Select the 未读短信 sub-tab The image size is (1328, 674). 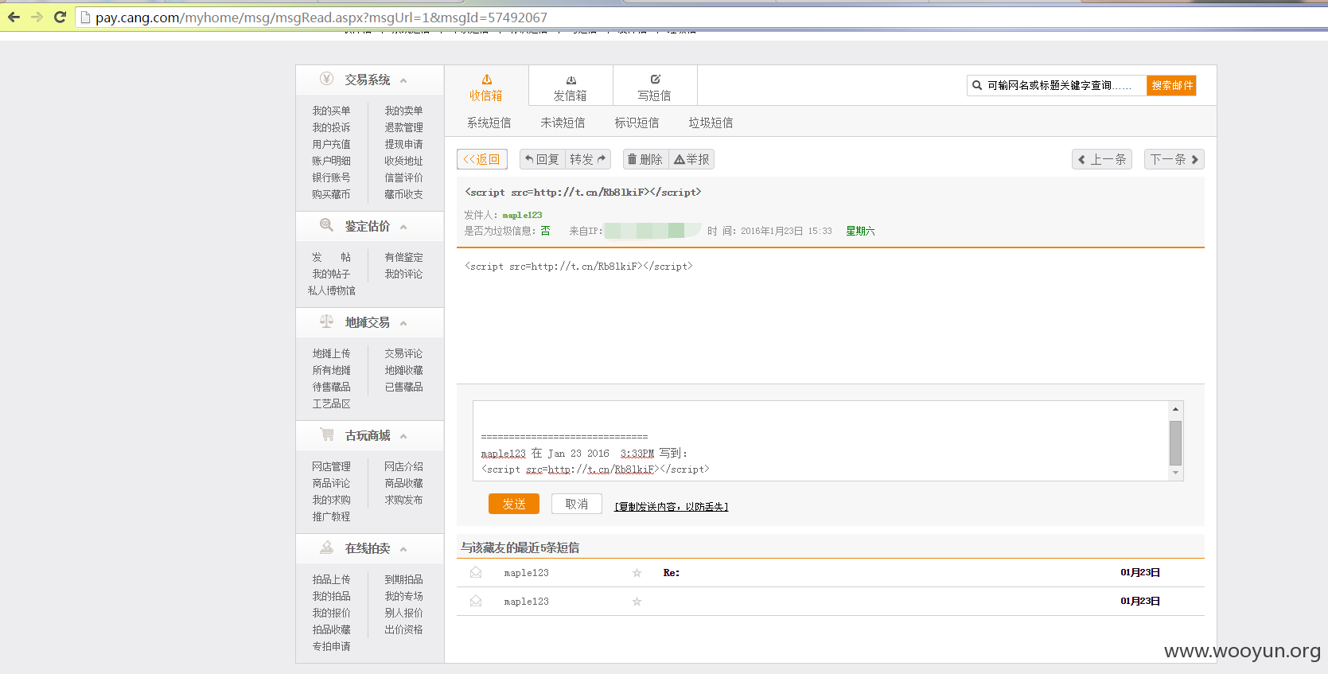(x=563, y=123)
